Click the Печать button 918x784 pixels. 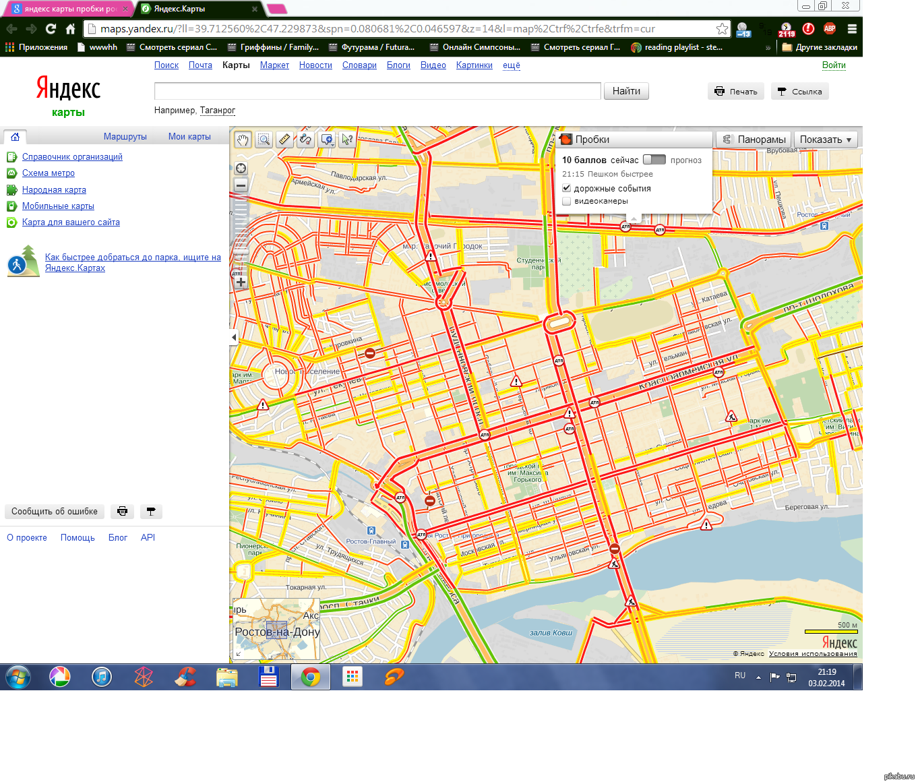[x=736, y=92]
